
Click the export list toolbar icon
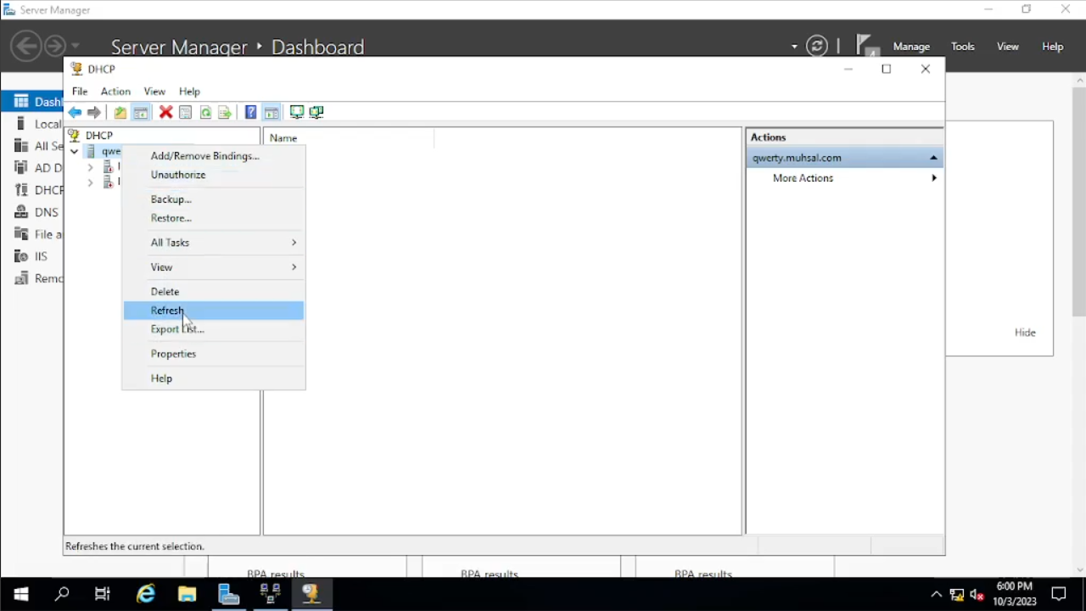click(x=225, y=112)
